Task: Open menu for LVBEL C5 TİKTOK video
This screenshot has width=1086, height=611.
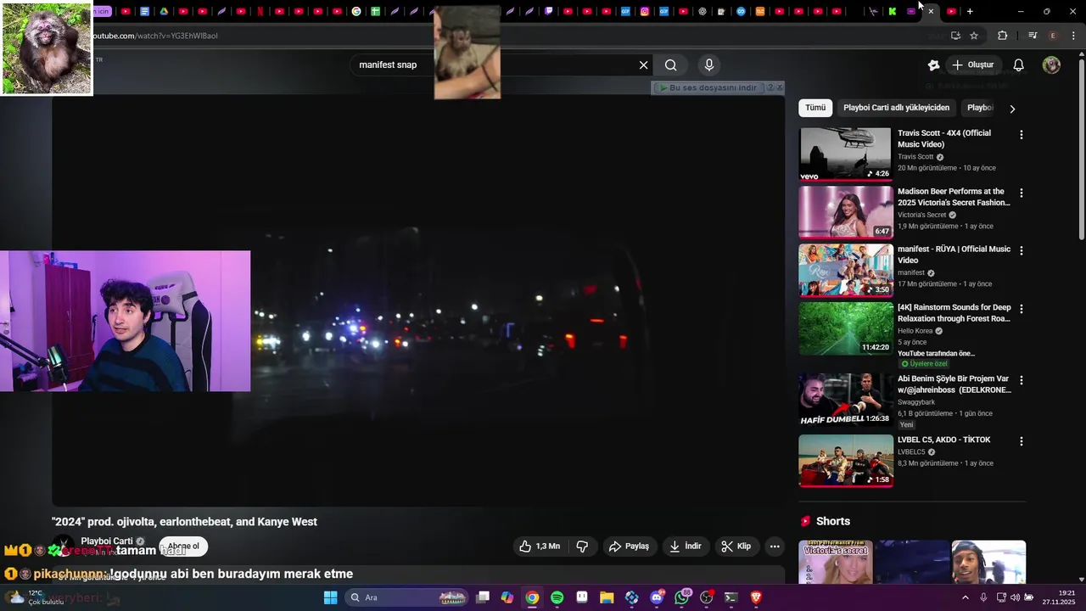Action: (1022, 441)
